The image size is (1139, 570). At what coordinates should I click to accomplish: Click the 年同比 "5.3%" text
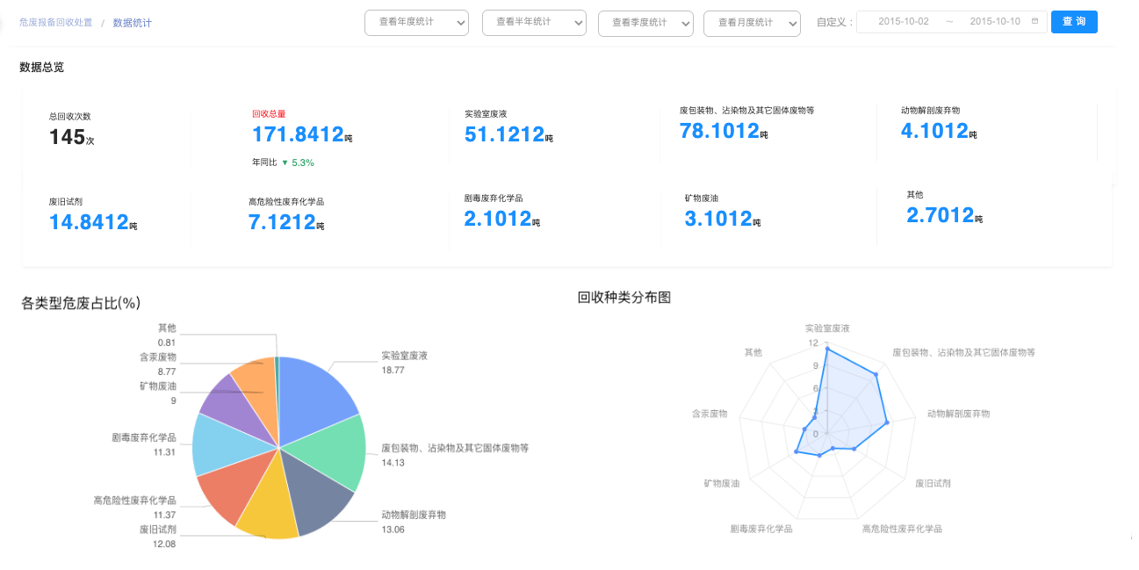302,162
